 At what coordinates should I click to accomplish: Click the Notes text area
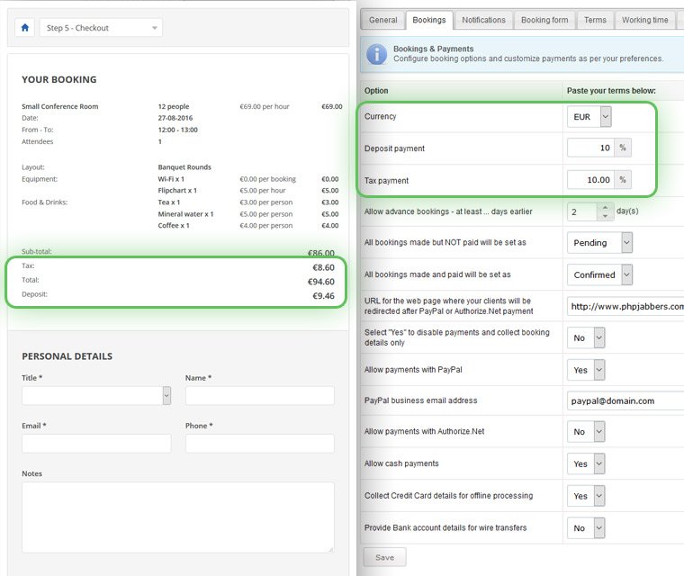point(178,517)
